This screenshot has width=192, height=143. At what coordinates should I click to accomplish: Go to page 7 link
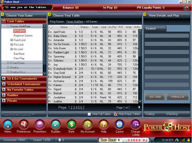[84, 107]
